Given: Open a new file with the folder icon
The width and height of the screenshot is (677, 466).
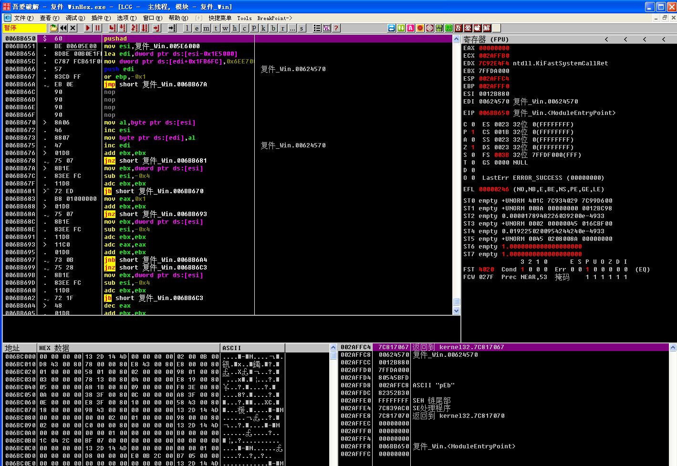Looking at the screenshot, I should pos(54,28).
